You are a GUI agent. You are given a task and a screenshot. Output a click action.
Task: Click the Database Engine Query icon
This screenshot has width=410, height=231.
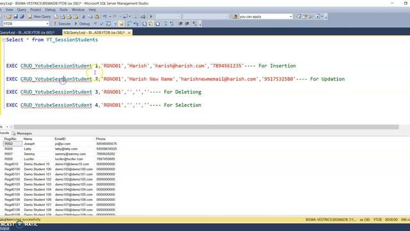[x=56, y=17]
